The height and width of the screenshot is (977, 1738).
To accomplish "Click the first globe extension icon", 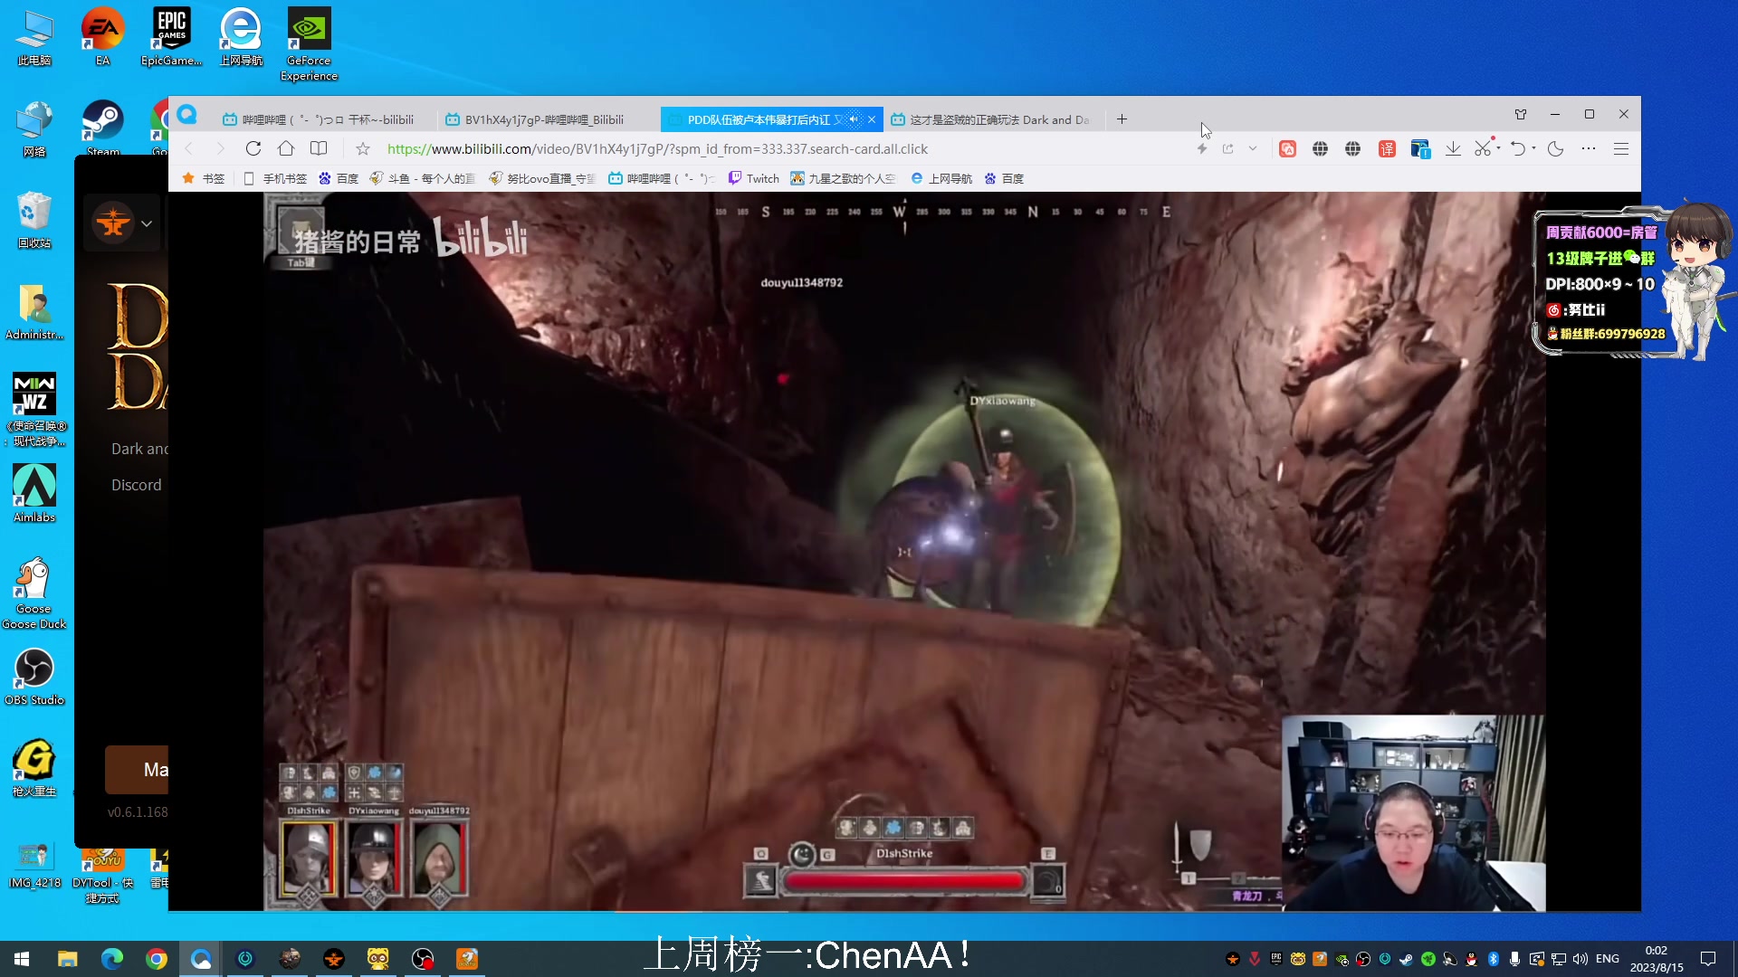I will [x=1321, y=149].
